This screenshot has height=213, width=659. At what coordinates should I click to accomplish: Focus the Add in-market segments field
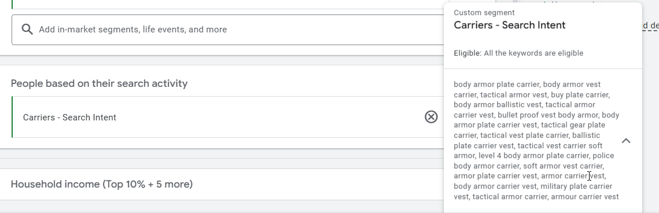tap(227, 30)
